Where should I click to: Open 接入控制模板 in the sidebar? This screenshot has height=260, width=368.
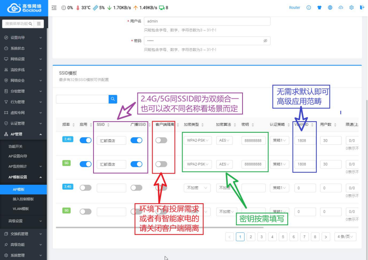[23, 199]
